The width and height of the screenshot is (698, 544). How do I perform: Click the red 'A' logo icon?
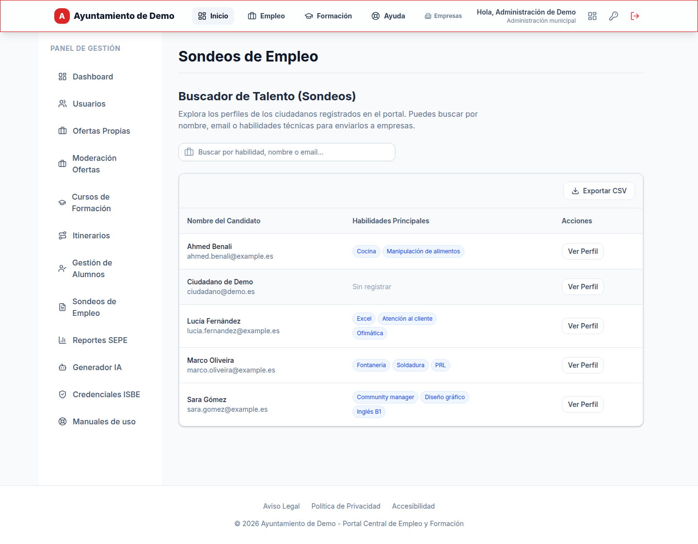62,16
